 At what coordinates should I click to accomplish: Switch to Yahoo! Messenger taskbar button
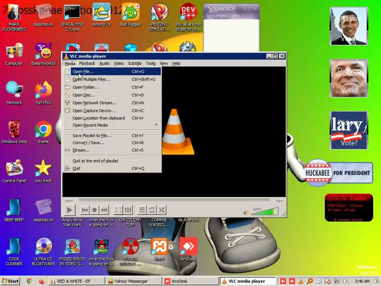pos(134,281)
